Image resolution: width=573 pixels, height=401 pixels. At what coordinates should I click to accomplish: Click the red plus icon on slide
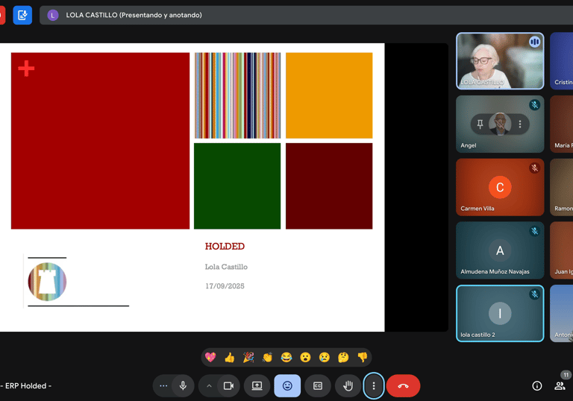(x=26, y=69)
